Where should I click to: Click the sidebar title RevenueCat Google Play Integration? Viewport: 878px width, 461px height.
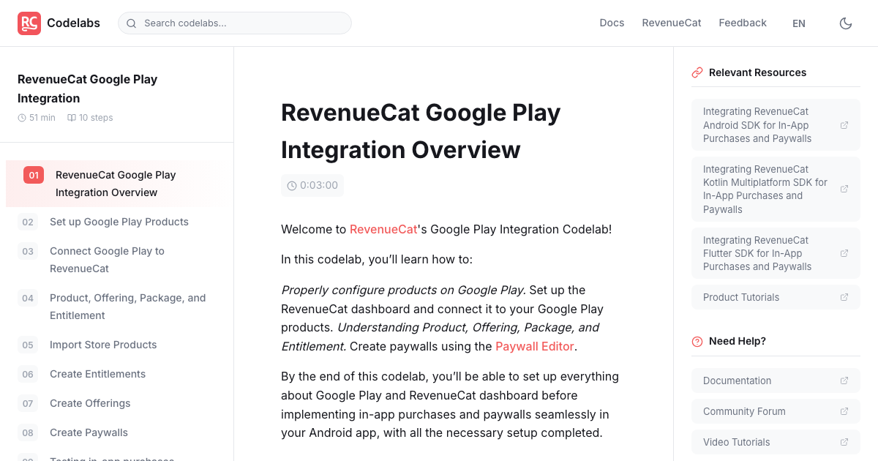[x=88, y=89]
